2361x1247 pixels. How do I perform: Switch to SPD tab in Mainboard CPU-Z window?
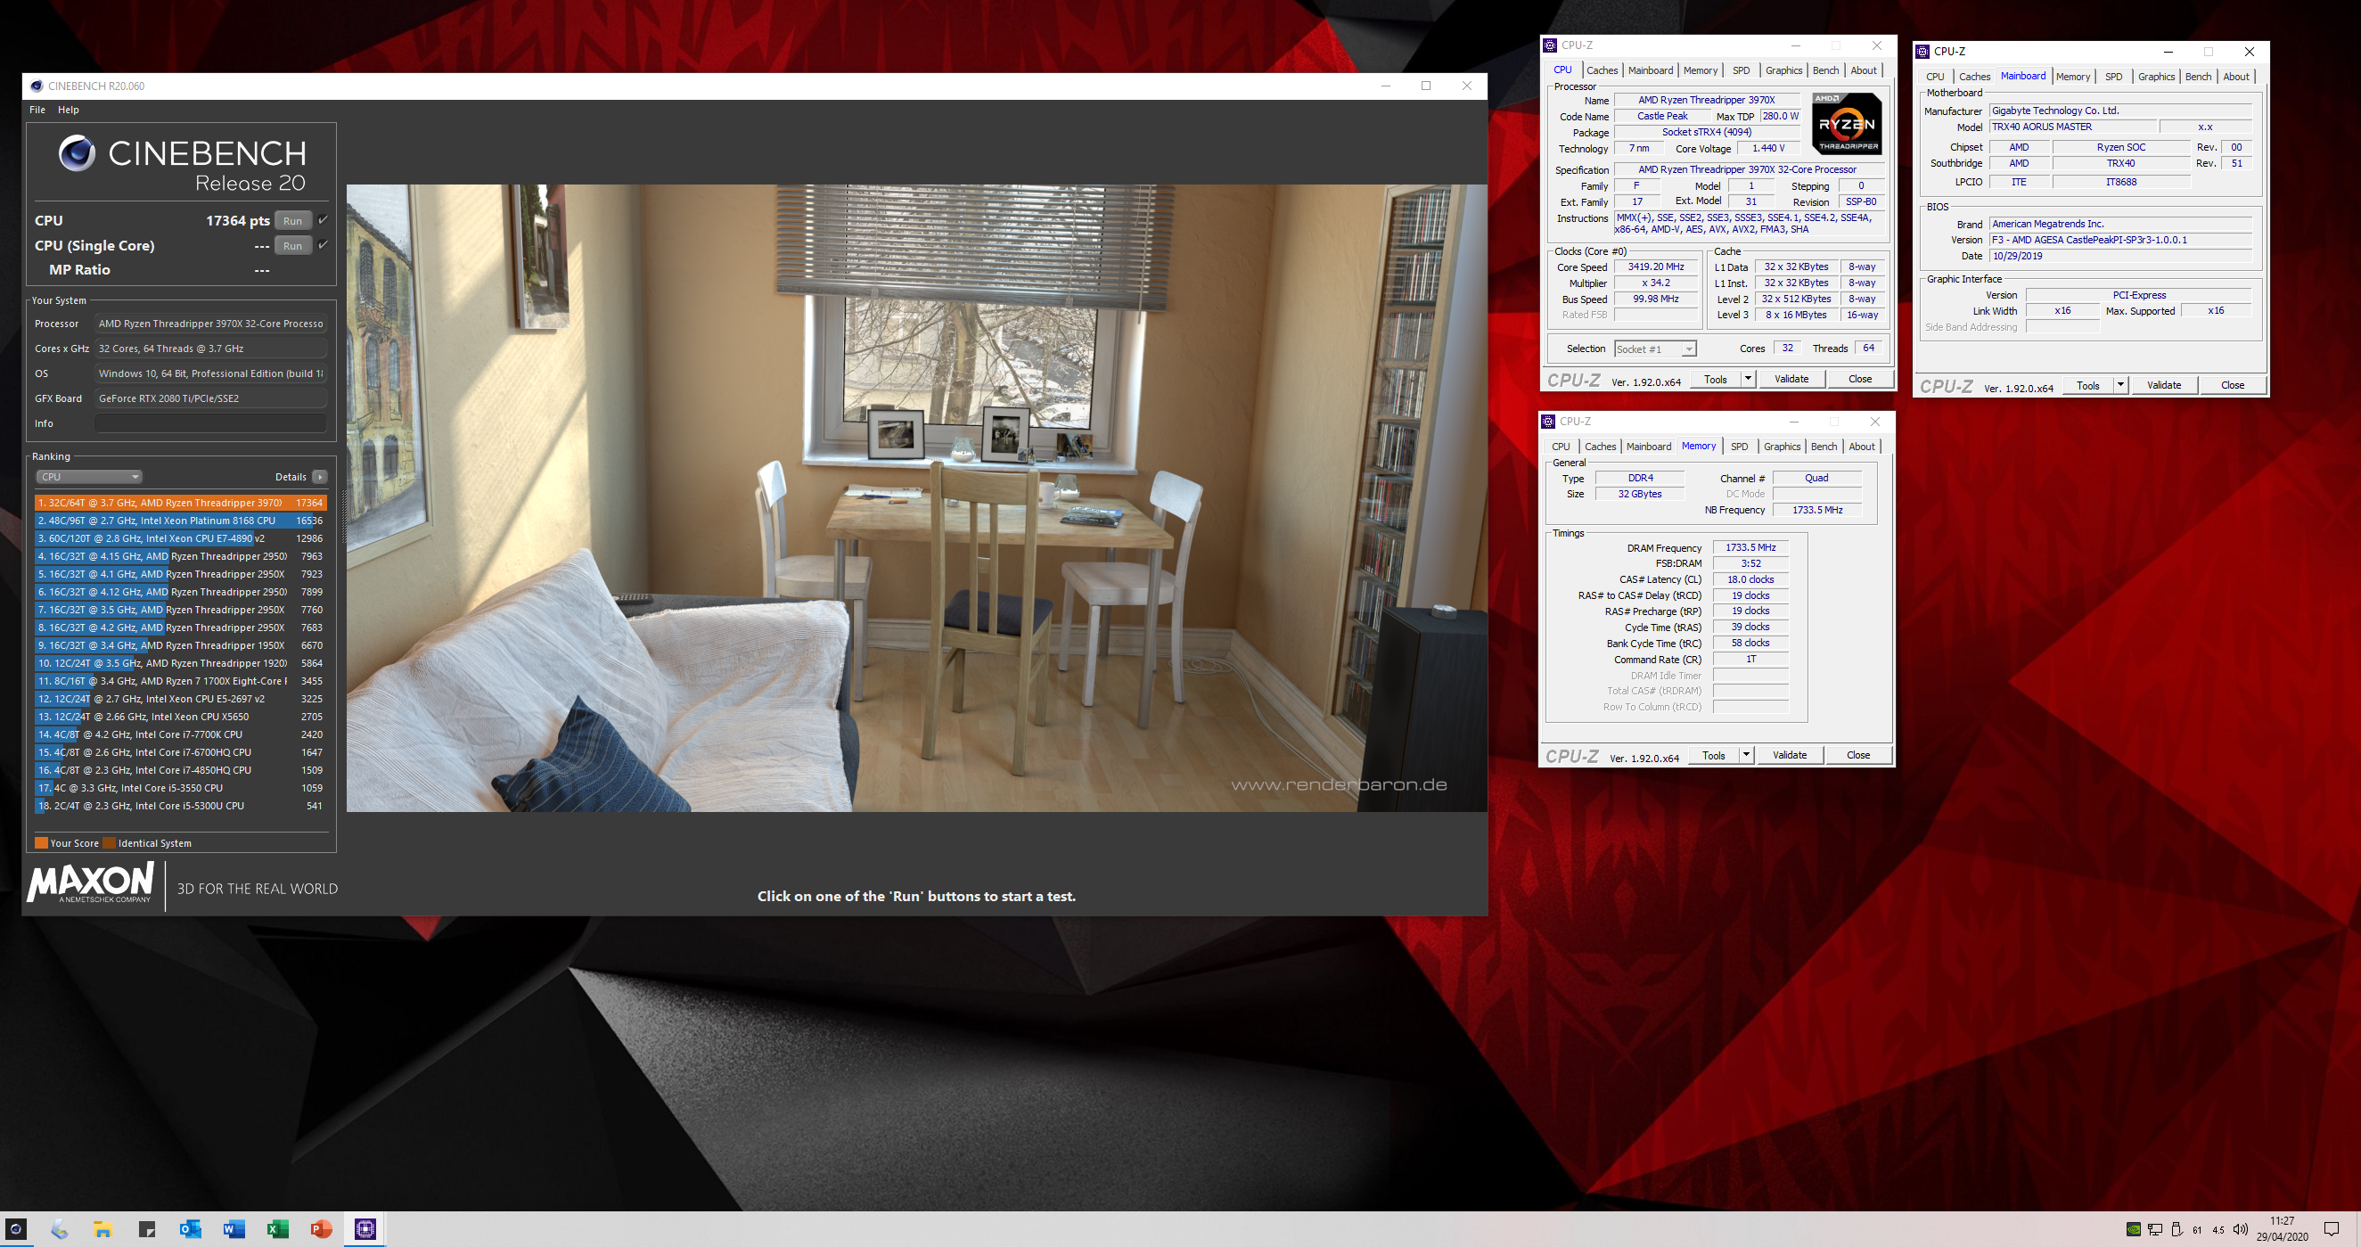(x=2113, y=77)
